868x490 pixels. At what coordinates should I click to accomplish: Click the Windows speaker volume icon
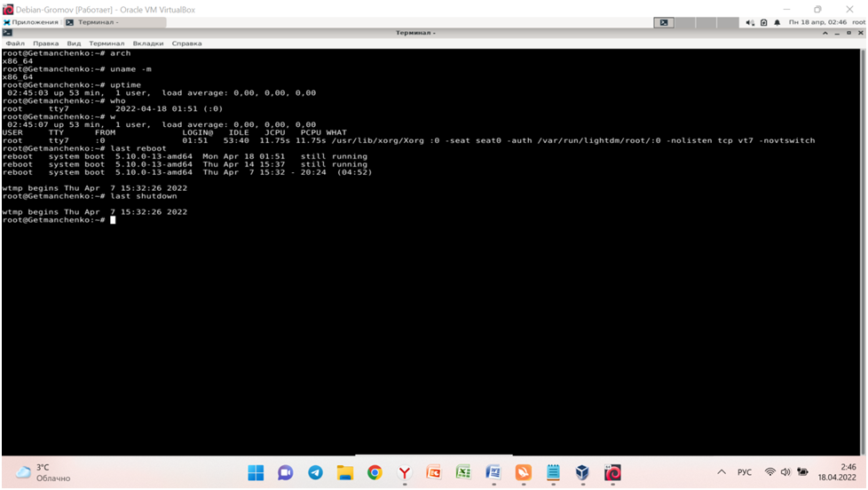(785, 472)
